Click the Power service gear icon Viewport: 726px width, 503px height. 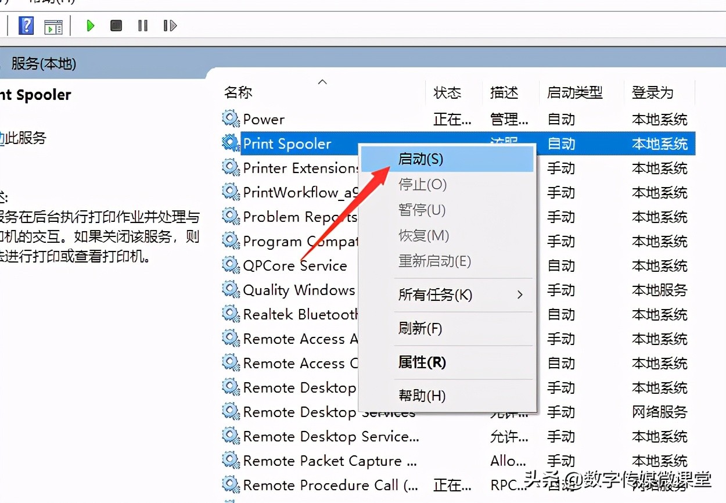[x=230, y=118]
